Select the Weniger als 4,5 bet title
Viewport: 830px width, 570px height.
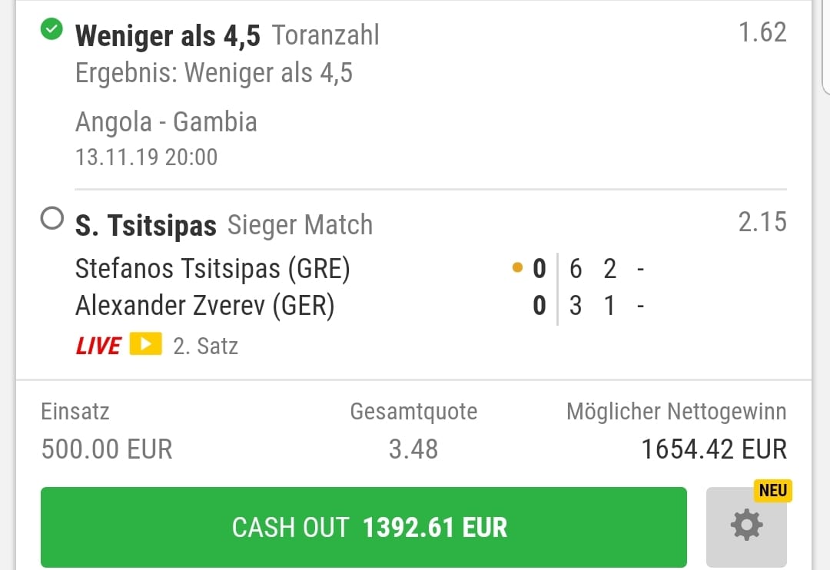168,35
